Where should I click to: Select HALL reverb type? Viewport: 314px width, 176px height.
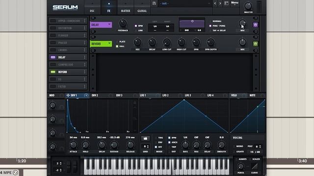[117, 46]
